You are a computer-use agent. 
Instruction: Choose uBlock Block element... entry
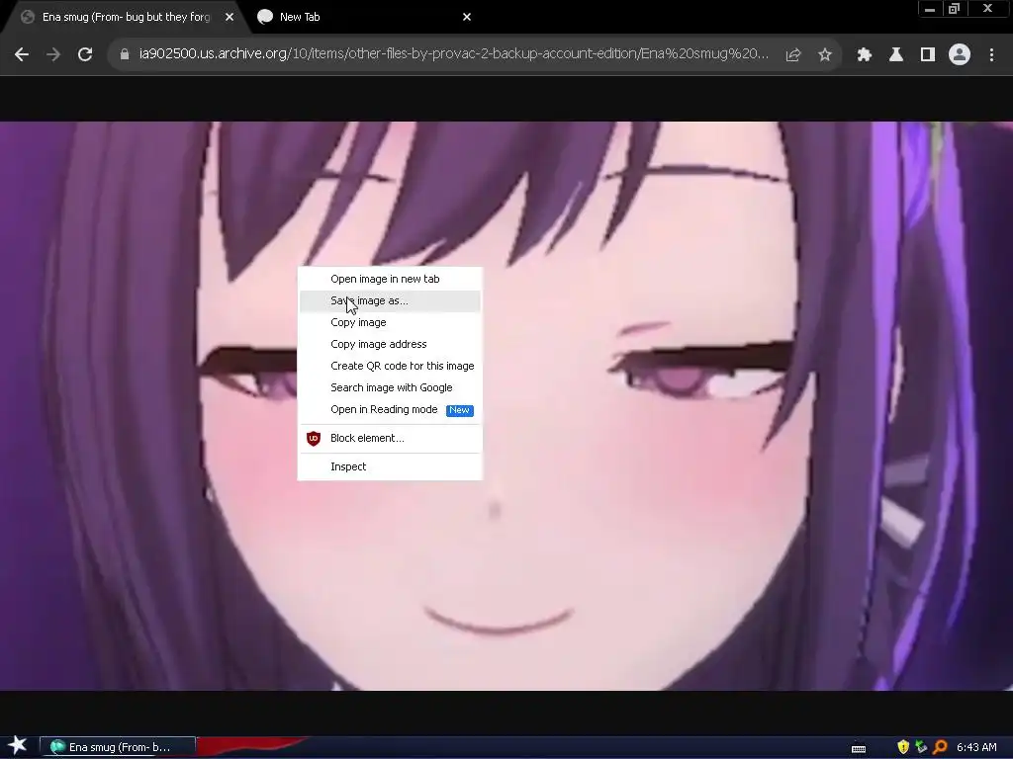[x=390, y=438]
